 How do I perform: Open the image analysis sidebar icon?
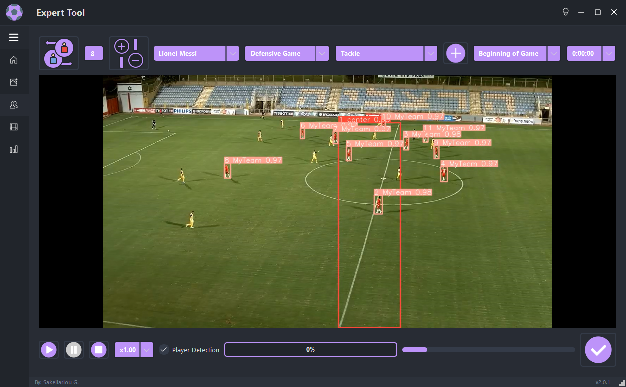coord(13,82)
